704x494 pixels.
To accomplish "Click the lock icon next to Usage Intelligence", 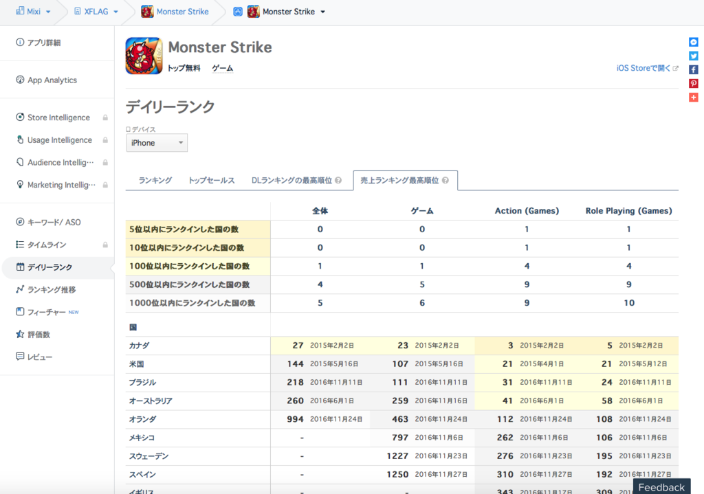I will pos(105,140).
